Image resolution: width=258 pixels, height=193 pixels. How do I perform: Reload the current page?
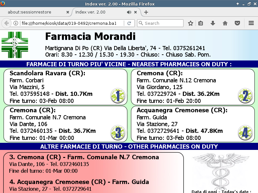129,23
